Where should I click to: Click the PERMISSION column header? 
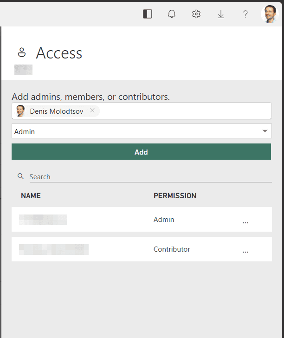click(175, 196)
